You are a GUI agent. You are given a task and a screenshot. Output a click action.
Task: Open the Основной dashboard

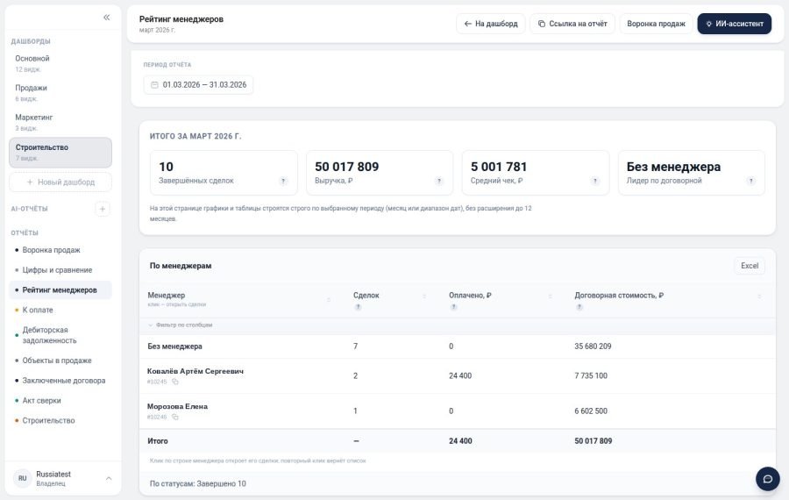(x=60, y=63)
